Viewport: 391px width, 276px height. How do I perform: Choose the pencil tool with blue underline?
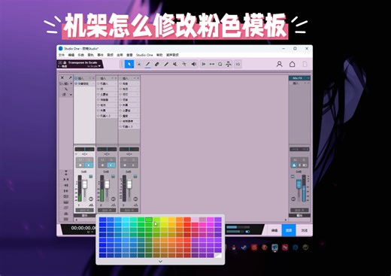[147, 64]
